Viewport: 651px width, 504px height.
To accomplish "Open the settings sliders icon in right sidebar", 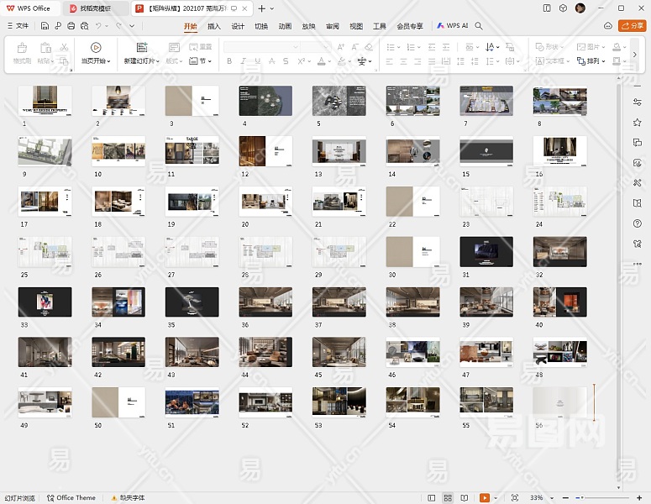I will coord(638,102).
